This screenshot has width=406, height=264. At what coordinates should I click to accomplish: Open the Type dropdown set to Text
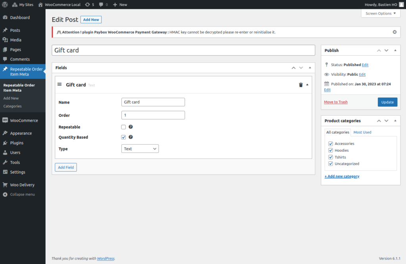pos(140,149)
